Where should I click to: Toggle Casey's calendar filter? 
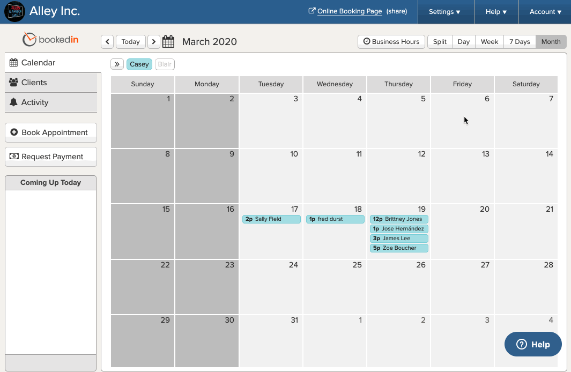139,64
